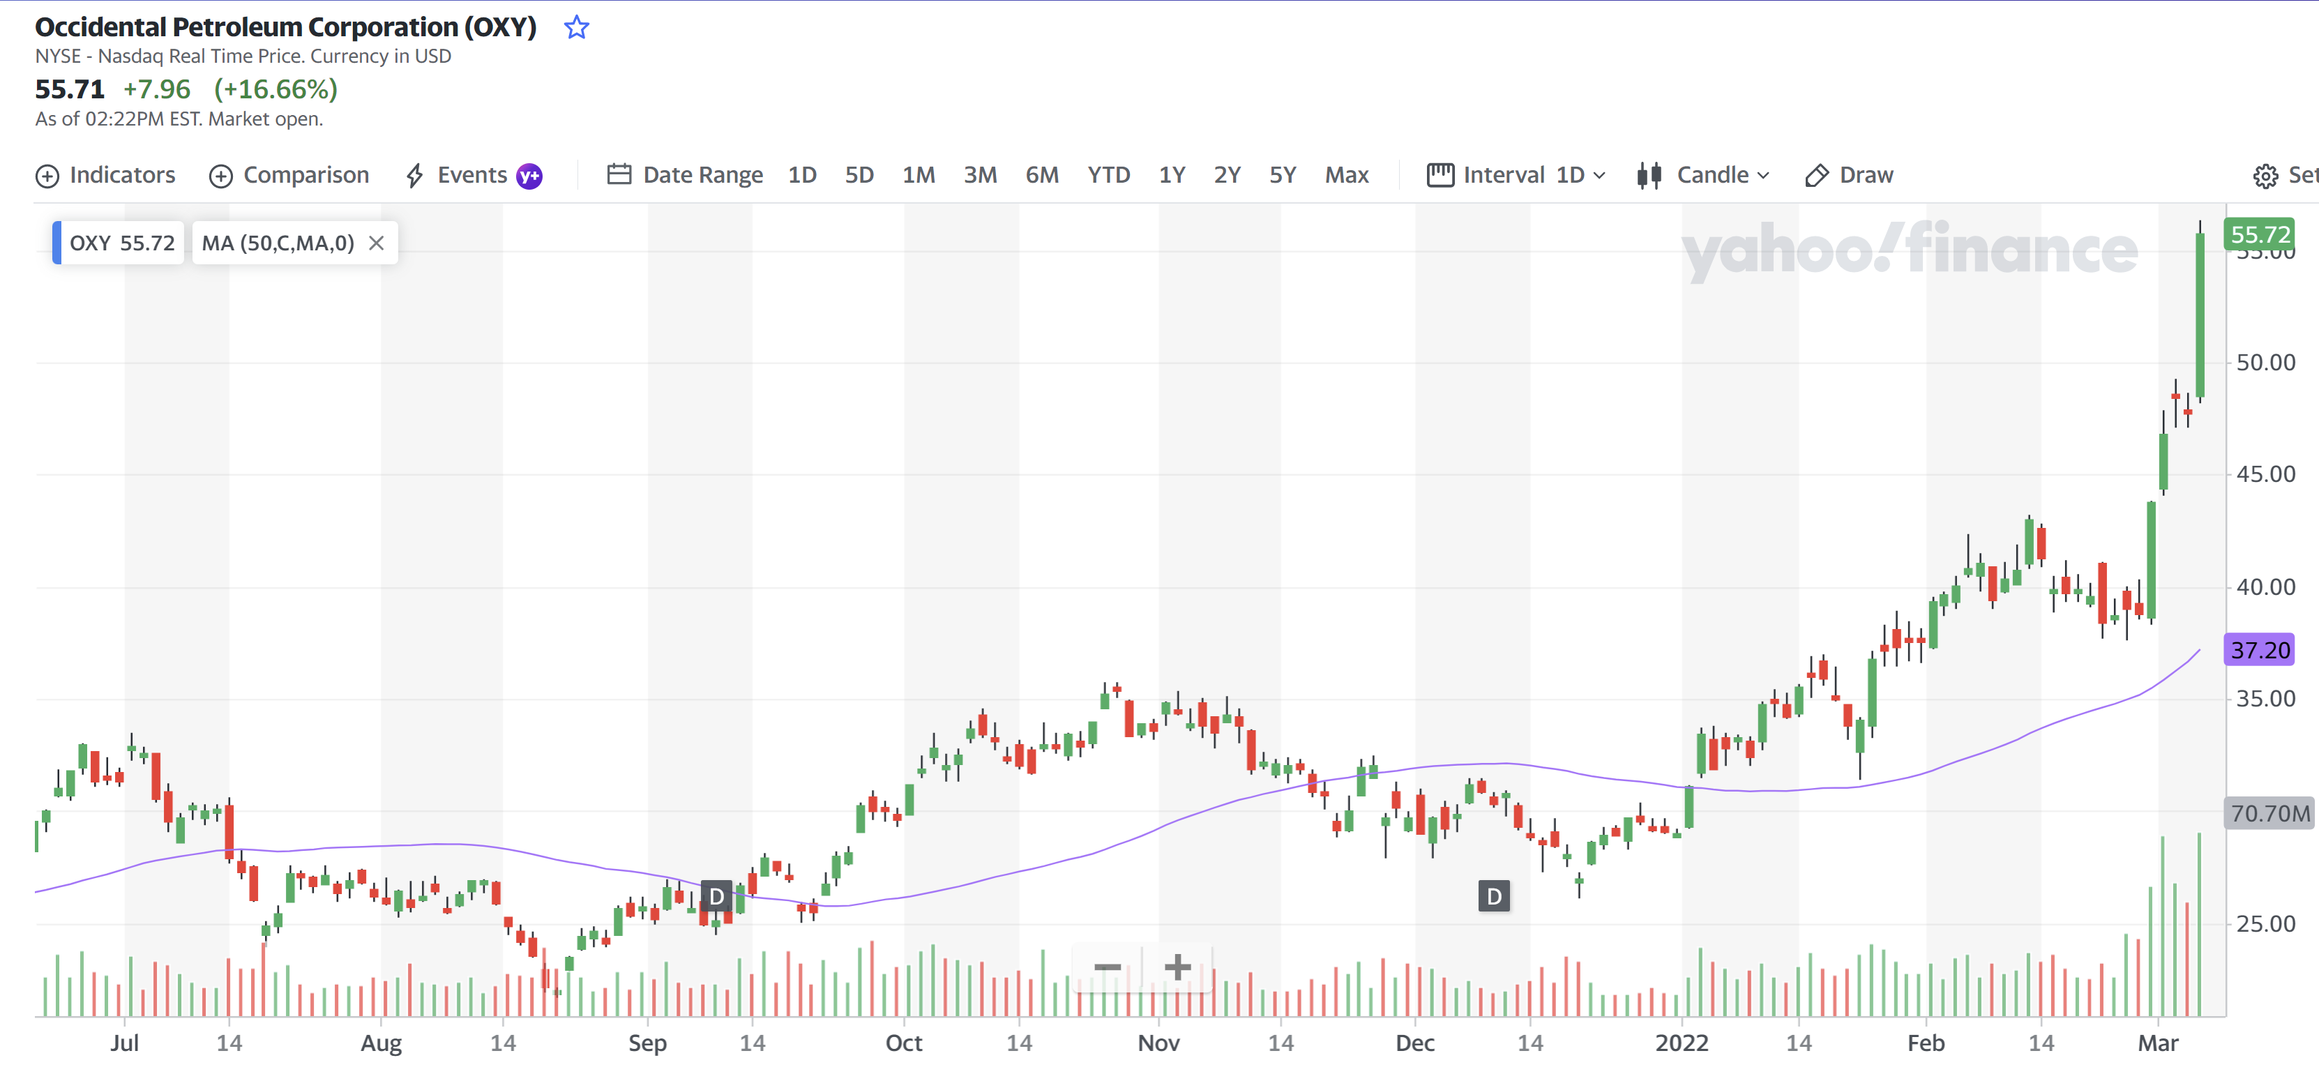Zoom in the chart with plus button
This screenshot has height=1074, width=2319.
click(x=1177, y=968)
